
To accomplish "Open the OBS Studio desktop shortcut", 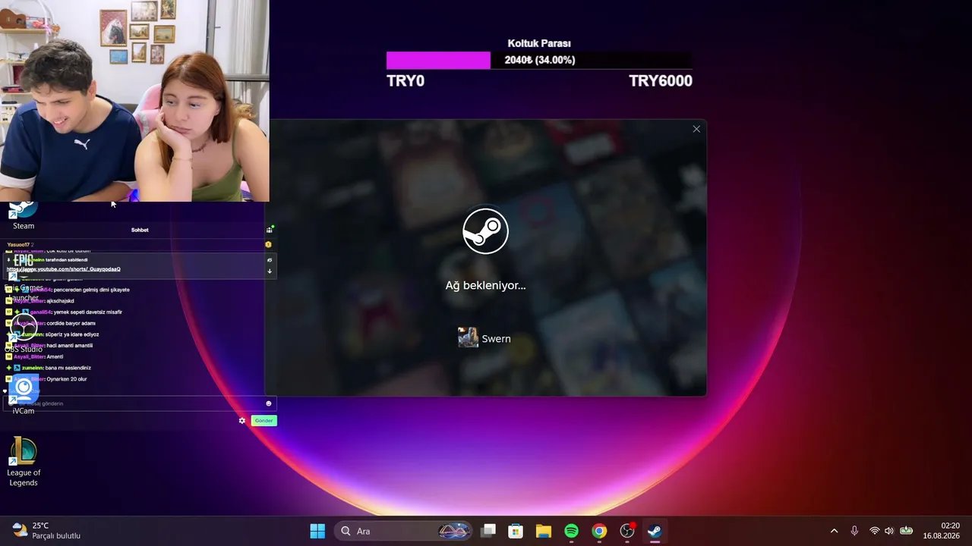I will point(24,334).
